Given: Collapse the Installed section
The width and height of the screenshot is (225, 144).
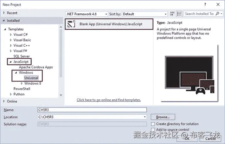Looking at the screenshot, I should point(4,21).
